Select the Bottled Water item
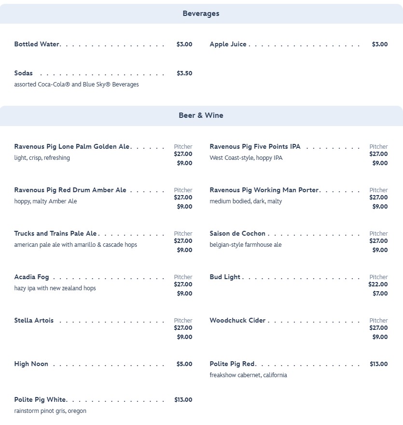The width and height of the screenshot is (403, 425). click(37, 44)
